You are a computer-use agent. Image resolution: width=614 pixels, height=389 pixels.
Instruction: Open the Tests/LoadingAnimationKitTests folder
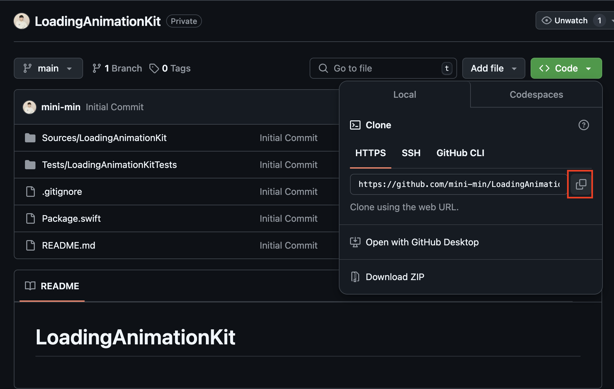[109, 165]
